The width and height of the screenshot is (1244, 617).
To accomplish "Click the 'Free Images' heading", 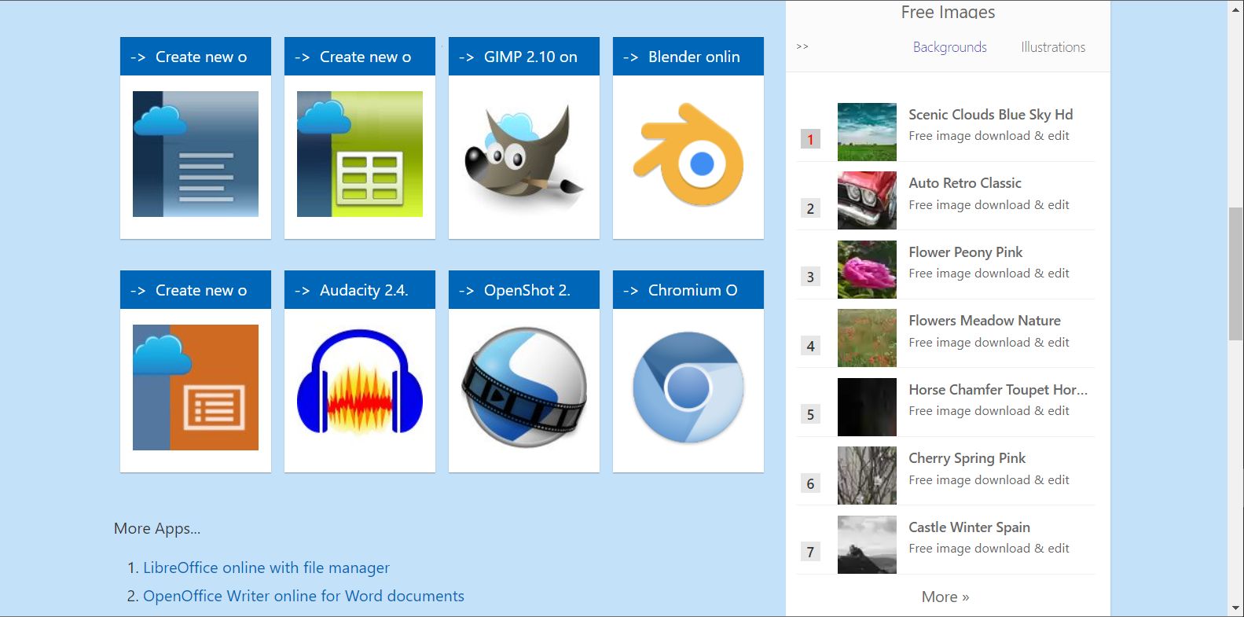I will tap(948, 12).
